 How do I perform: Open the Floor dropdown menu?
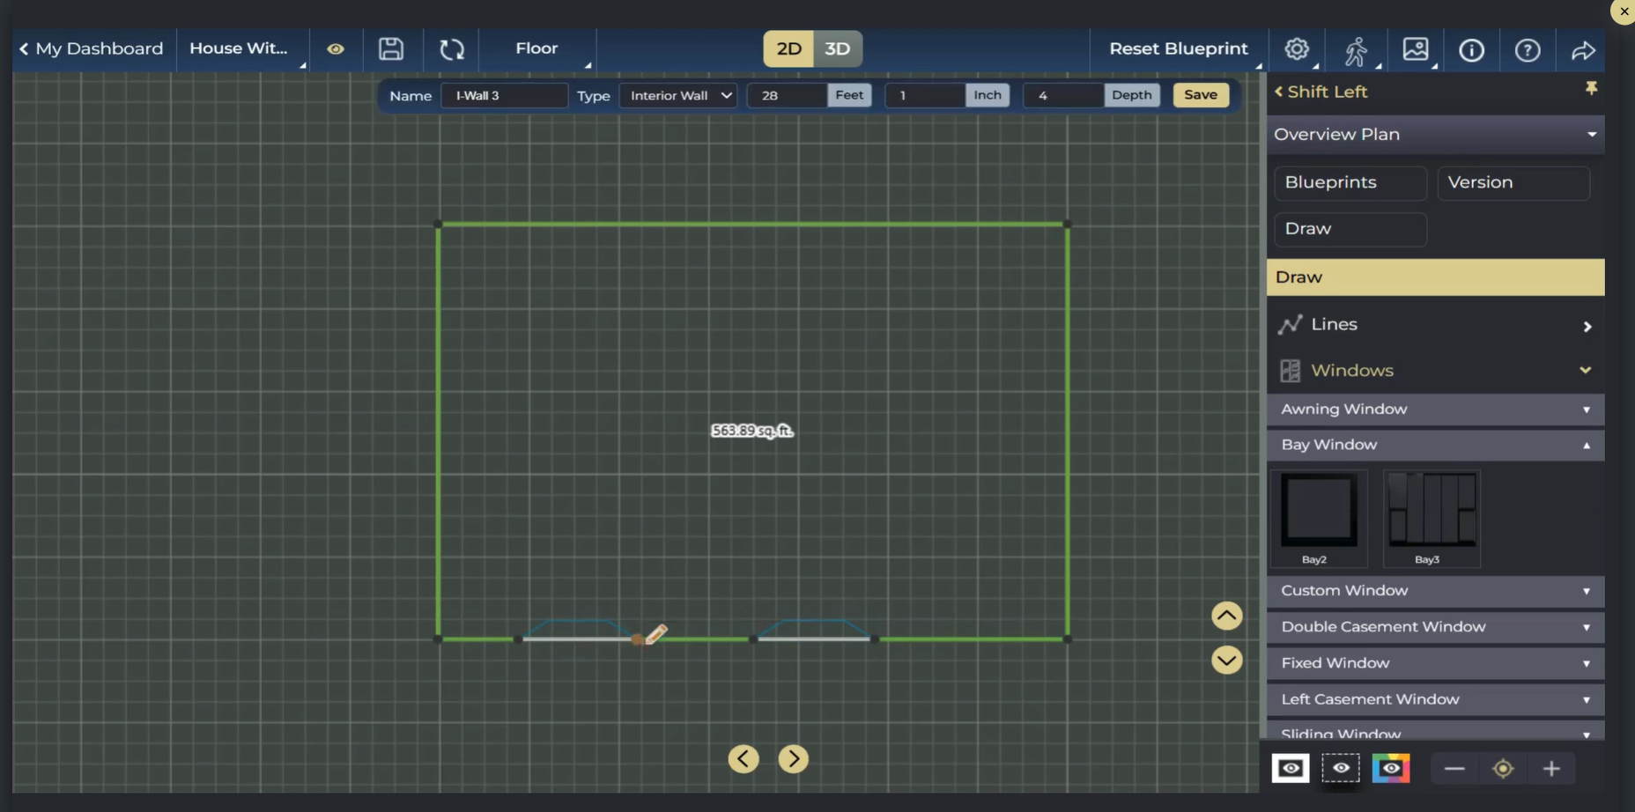536,49
